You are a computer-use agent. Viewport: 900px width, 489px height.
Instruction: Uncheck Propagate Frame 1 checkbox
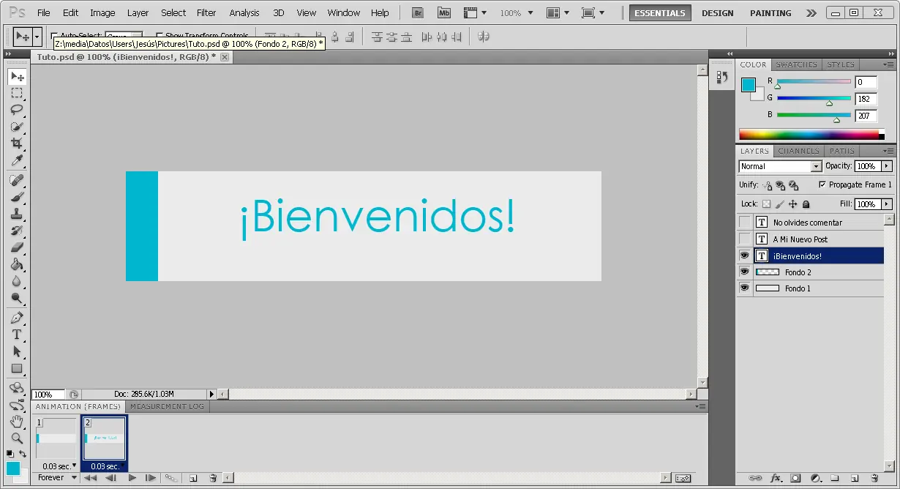pyautogui.click(x=822, y=184)
